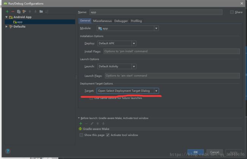Open help via the question mark icon
Image resolution: width=247 pixels, height=159 pixels.
[8, 151]
